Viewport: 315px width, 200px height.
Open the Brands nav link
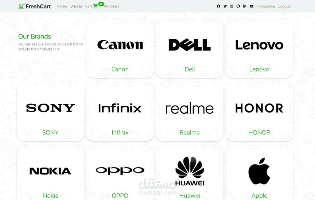76,6
